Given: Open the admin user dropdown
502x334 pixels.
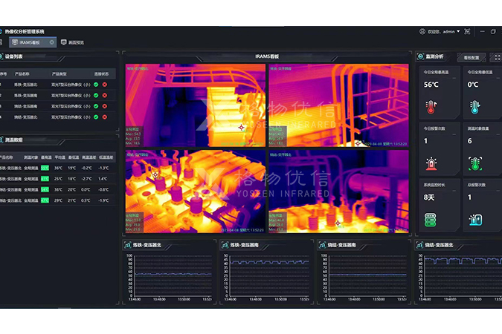Looking at the screenshot, I should pos(446,31).
